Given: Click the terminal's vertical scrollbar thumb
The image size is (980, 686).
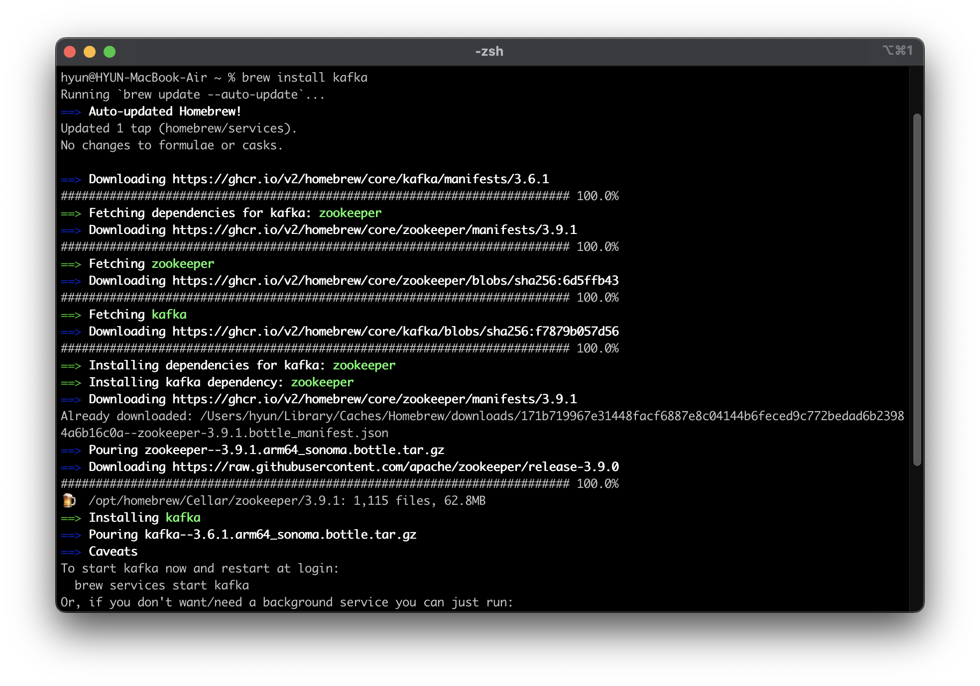Looking at the screenshot, I should (917, 290).
